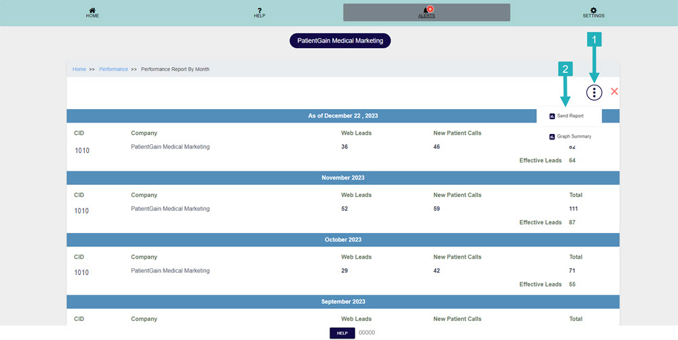Click the Graph Summary chart icon
Screen dimensions: 678x340
[552, 137]
